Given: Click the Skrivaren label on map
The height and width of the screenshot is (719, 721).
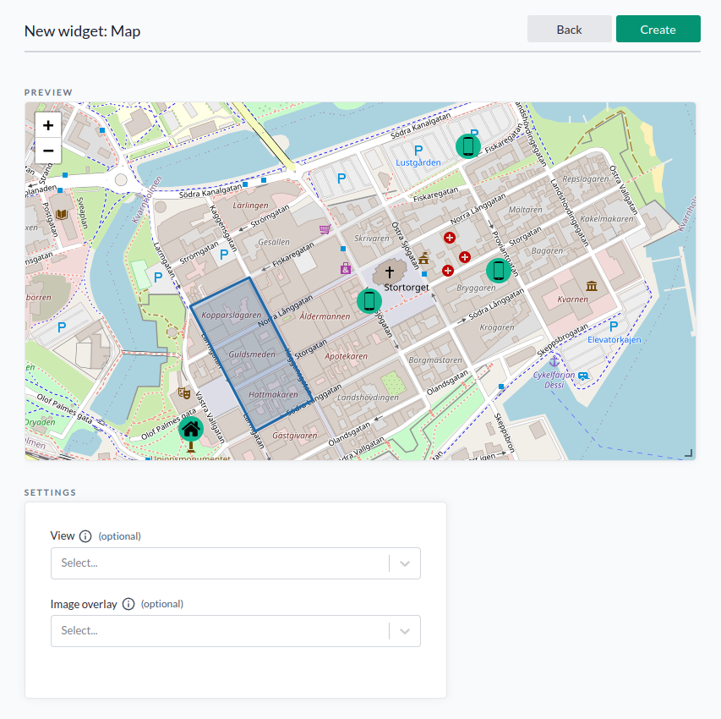Looking at the screenshot, I should [x=372, y=238].
